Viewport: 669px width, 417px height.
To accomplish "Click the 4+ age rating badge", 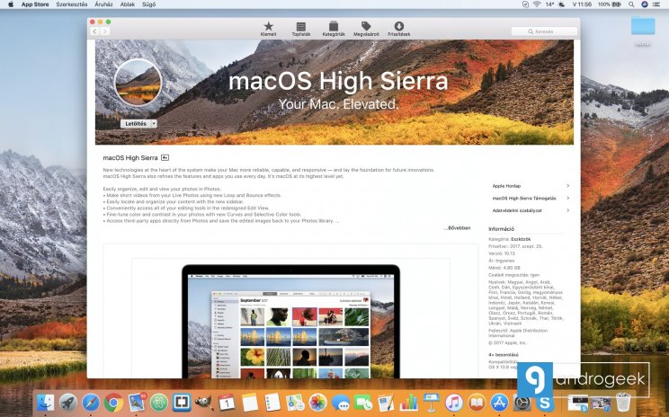I will point(165,158).
